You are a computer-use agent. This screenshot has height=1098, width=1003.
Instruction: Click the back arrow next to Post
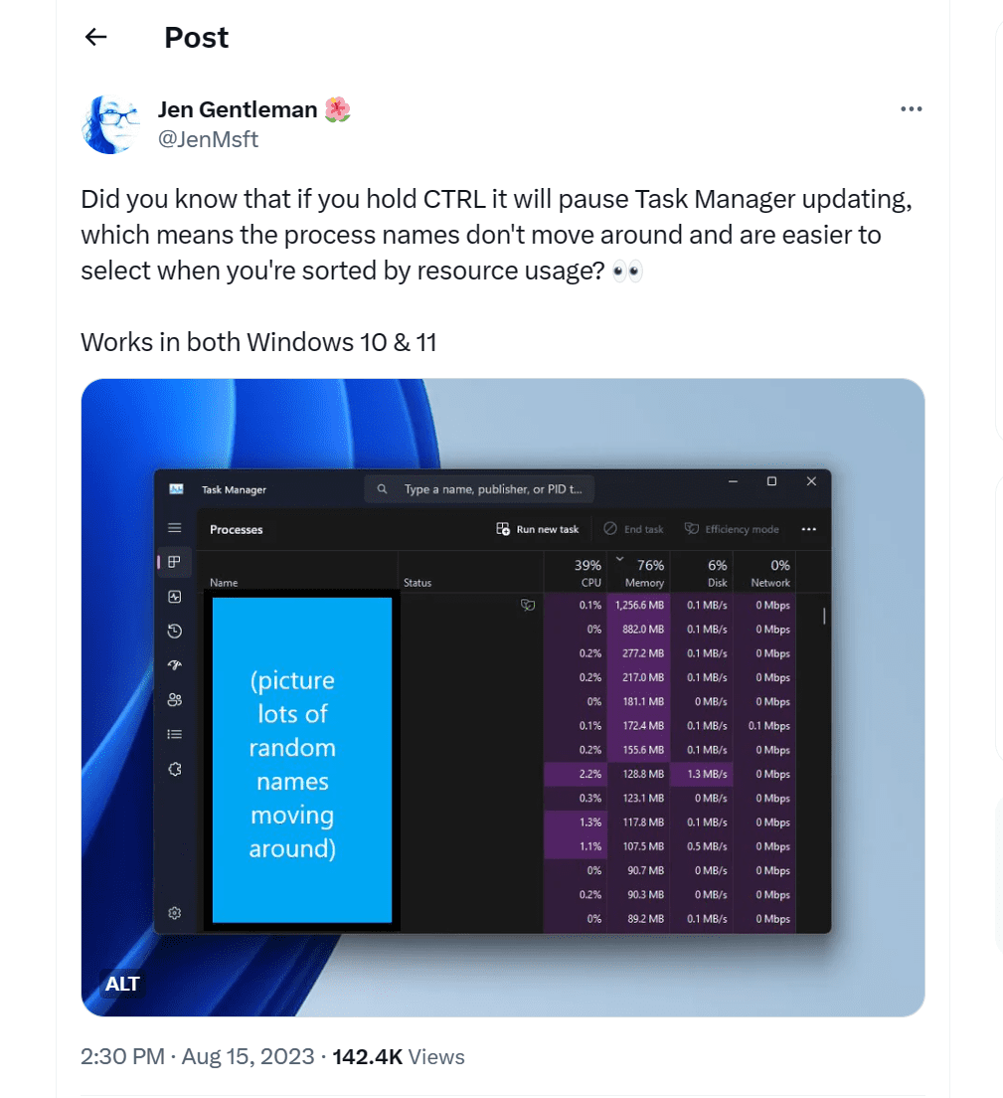95,38
